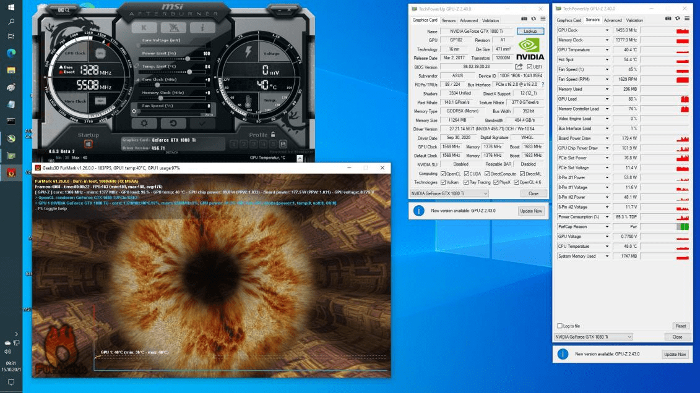Viewport: 700px width, 393px height.
Task: Open Afterburner information i button
Action: tap(202, 28)
